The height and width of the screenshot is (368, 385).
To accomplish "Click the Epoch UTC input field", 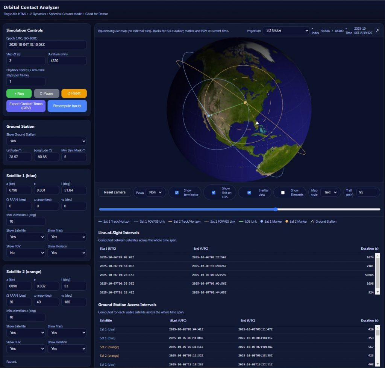I will click(x=46, y=45).
